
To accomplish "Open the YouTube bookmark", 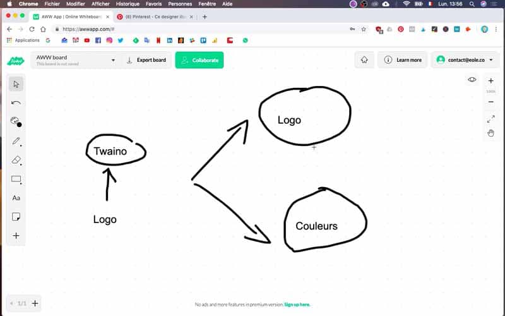I will pos(87,40).
